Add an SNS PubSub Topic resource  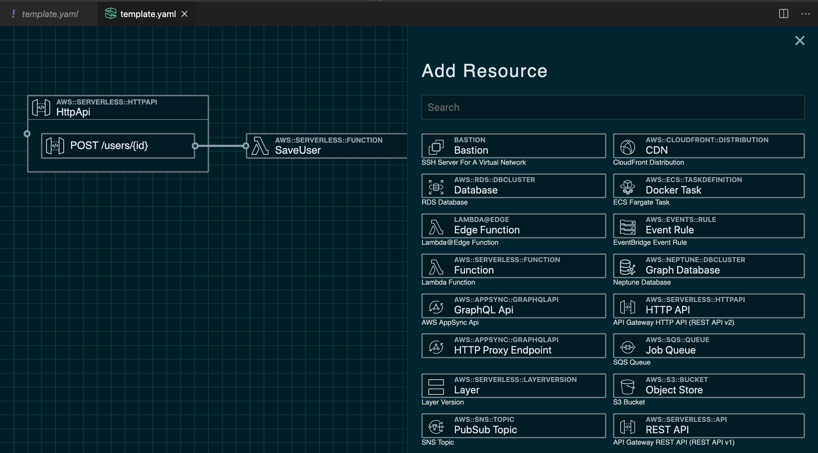513,425
